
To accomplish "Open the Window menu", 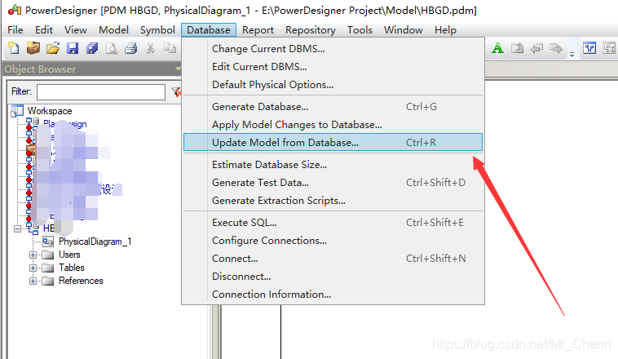I will [404, 30].
